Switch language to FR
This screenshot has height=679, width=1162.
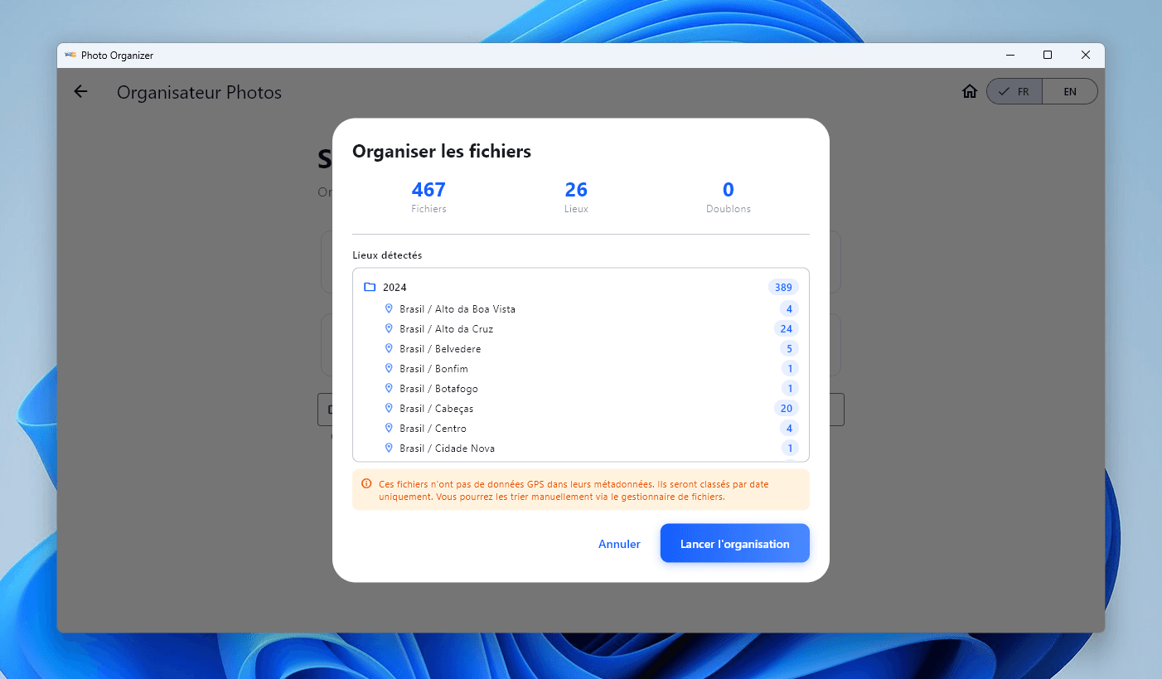(1014, 92)
